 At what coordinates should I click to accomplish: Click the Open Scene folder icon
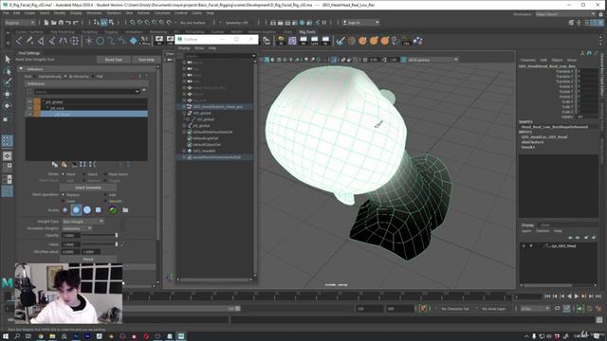point(53,23)
